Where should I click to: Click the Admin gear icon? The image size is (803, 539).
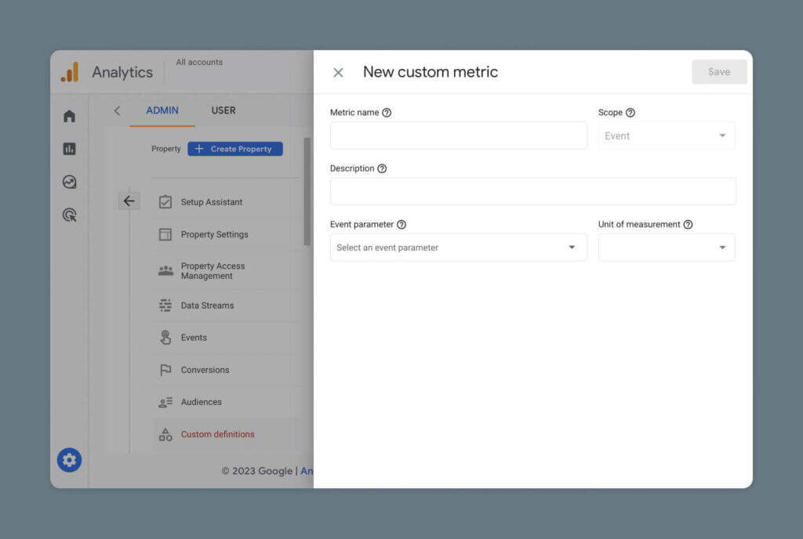click(69, 460)
